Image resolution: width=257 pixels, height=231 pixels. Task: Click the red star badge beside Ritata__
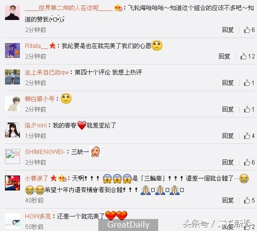point(52,45)
